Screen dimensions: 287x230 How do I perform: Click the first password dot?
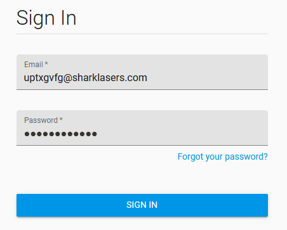pos(27,134)
